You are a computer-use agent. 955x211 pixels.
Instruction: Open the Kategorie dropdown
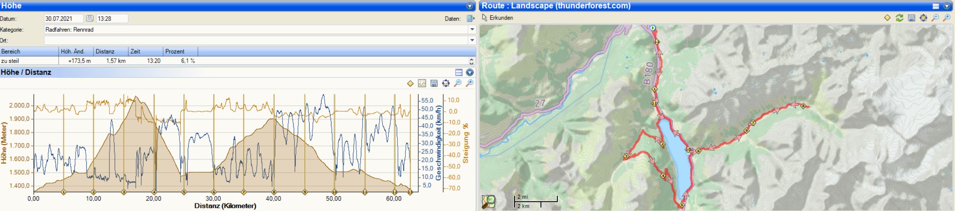pos(472,29)
